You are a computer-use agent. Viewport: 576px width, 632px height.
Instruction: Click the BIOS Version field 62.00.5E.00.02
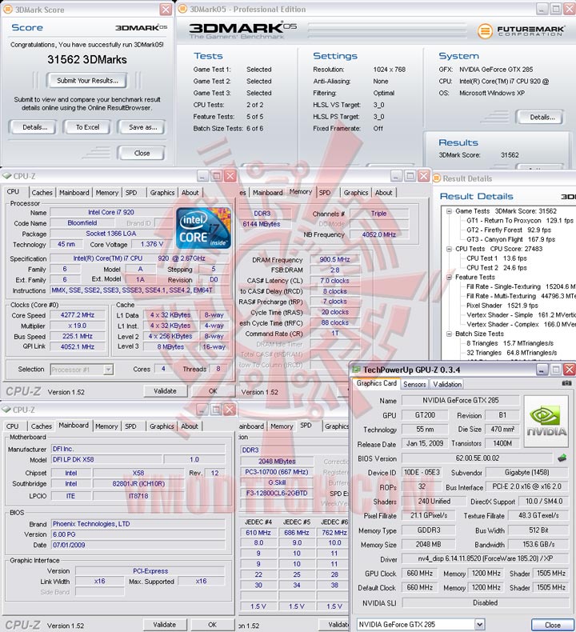pos(478,458)
